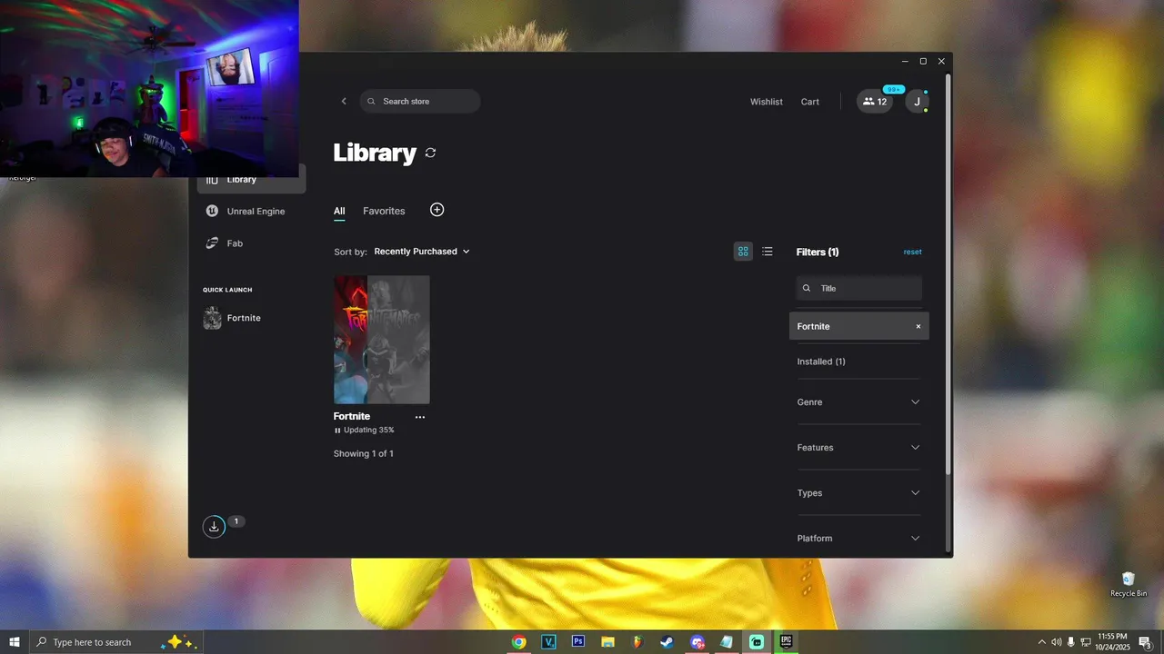
Task: Expand the Genre filter section
Action: [x=858, y=402]
